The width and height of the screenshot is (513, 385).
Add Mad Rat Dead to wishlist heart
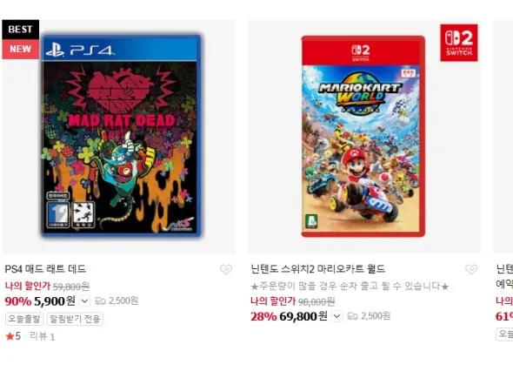pos(226,269)
